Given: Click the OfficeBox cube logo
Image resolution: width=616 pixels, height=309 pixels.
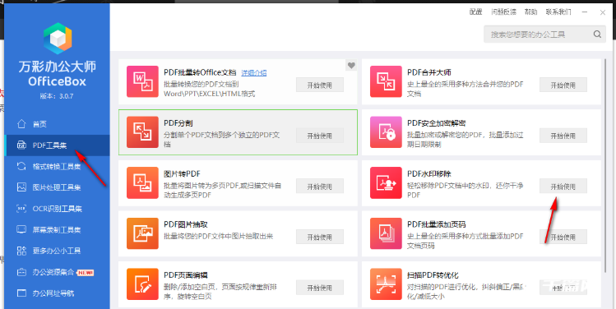Looking at the screenshot, I should click(58, 39).
